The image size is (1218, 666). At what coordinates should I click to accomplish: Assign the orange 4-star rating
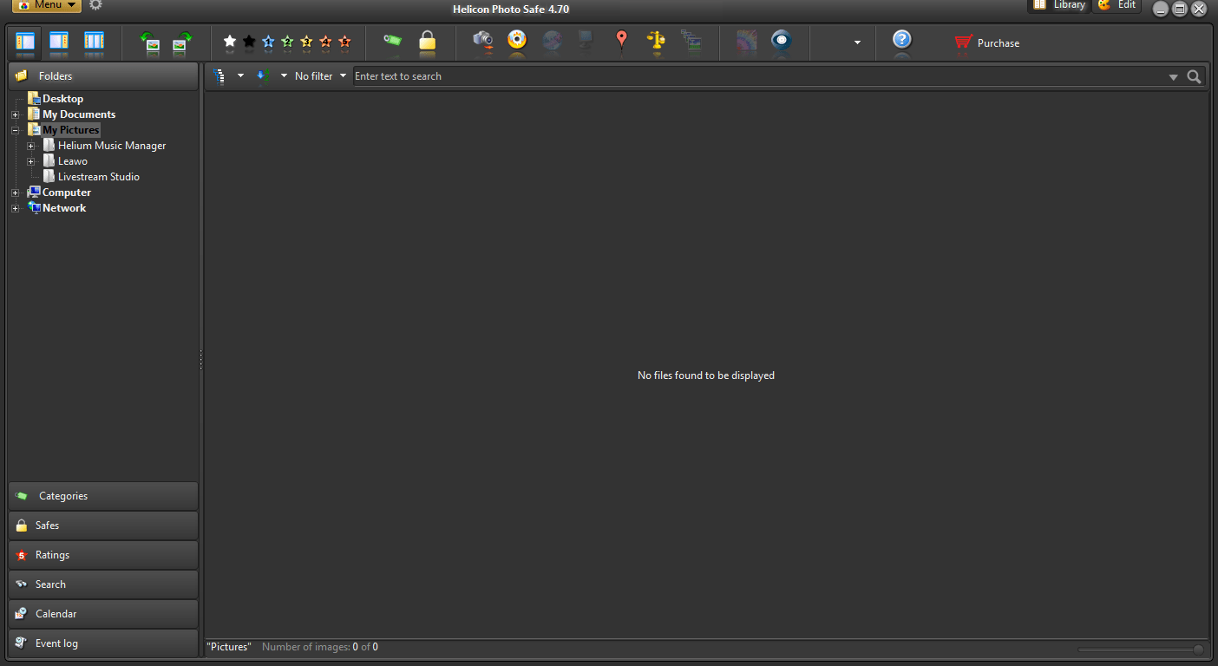point(325,42)
